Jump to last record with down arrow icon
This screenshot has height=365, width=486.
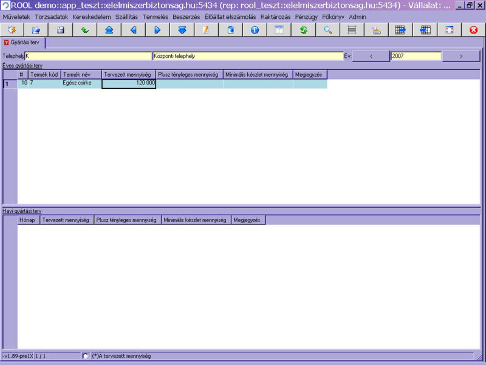[x=182, y=30]
